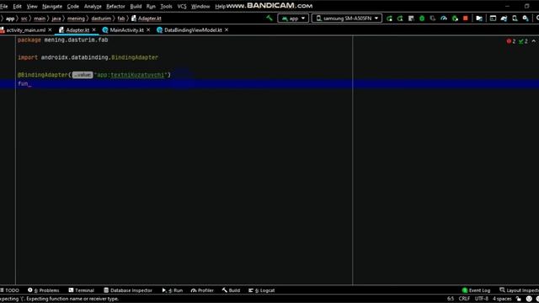Open the Logcat tool window
539x303 pixels.
pyautogui.click(x=262, y=290)
